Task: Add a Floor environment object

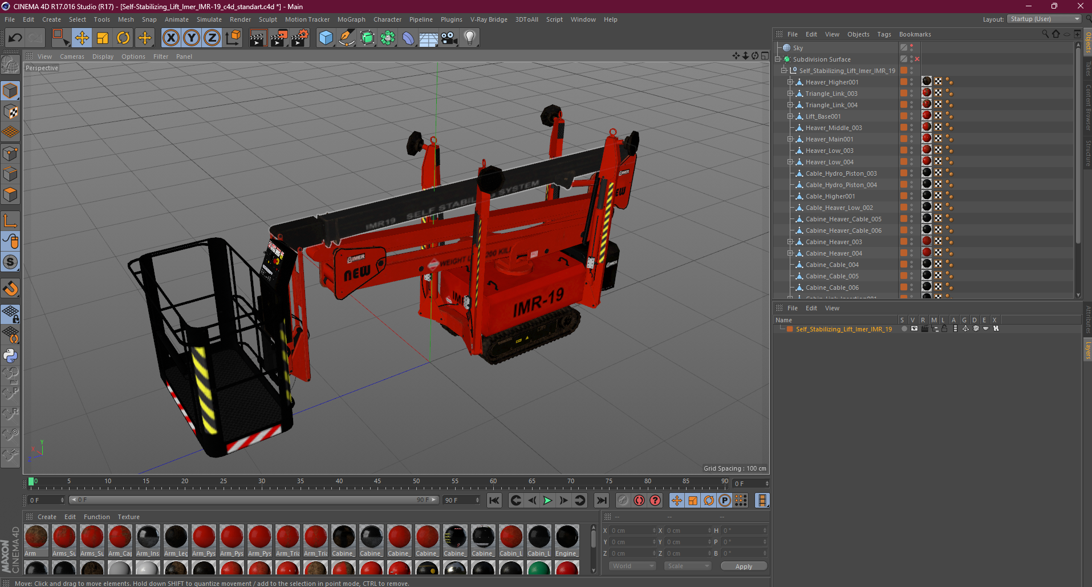Action: 429,38
